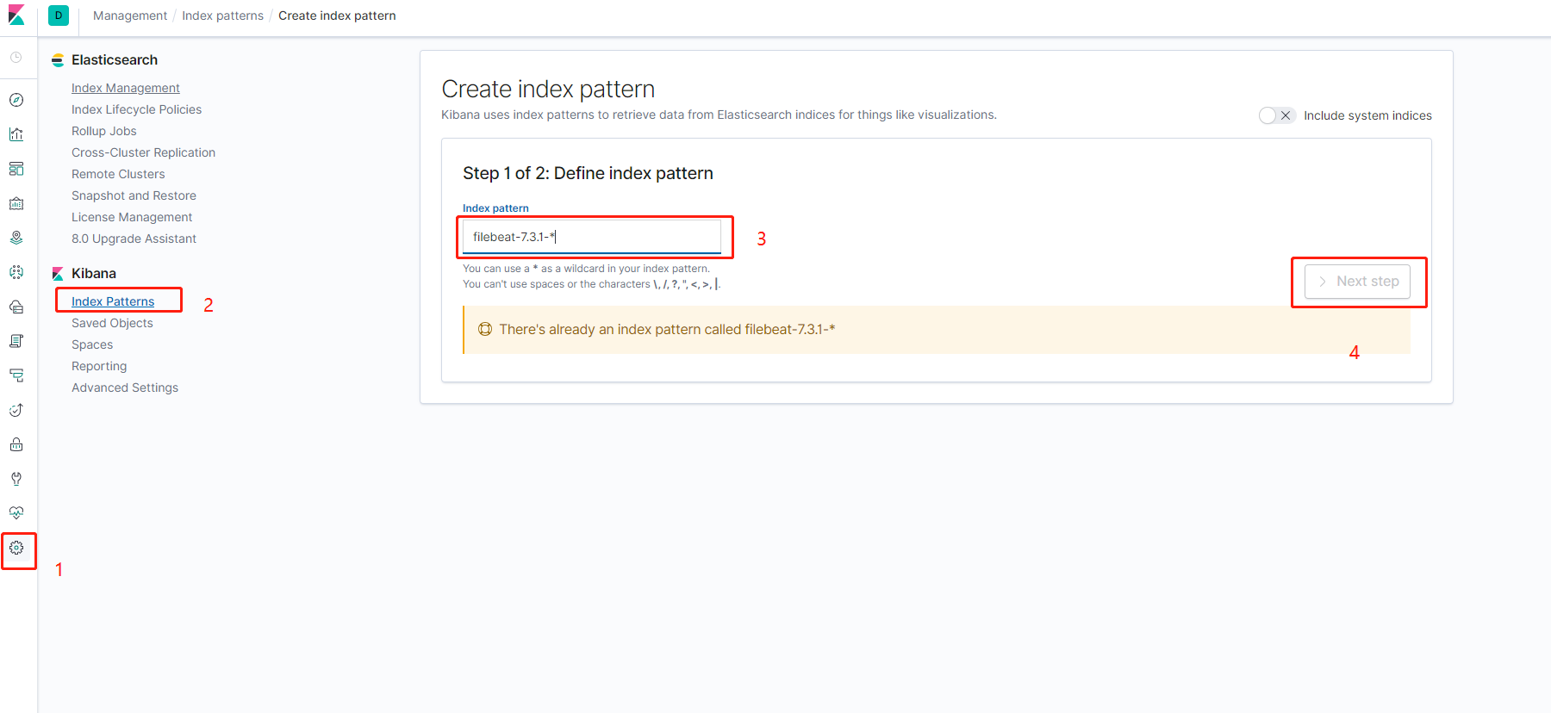1551x713 pixels.
Task: Open Stack Monitoring heartbeat icon
Action: (16, 513)
